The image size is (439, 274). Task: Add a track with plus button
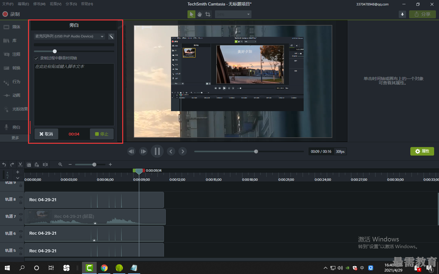pos(18,172)
